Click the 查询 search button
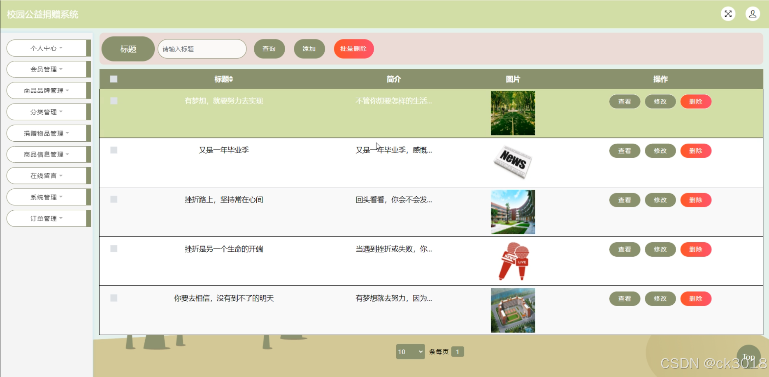The image size is (769, 377). (269, 49)
